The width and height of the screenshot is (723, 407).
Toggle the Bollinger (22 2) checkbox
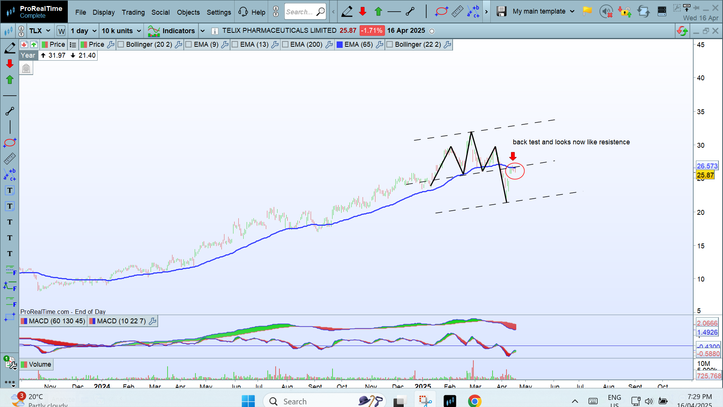pos(390,44)
